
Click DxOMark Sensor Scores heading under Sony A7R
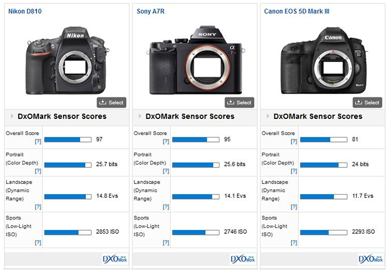pos(190,116)
